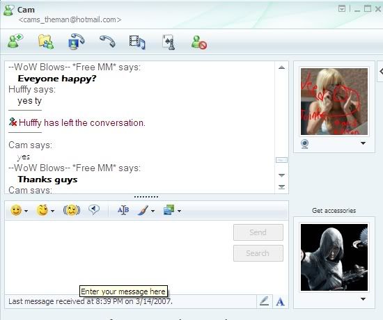Open the winks dropdown arrow

tap(52, 211)
